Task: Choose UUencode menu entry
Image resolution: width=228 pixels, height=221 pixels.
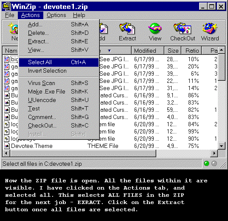Action: pyautogui.click(x=59, y=100)
